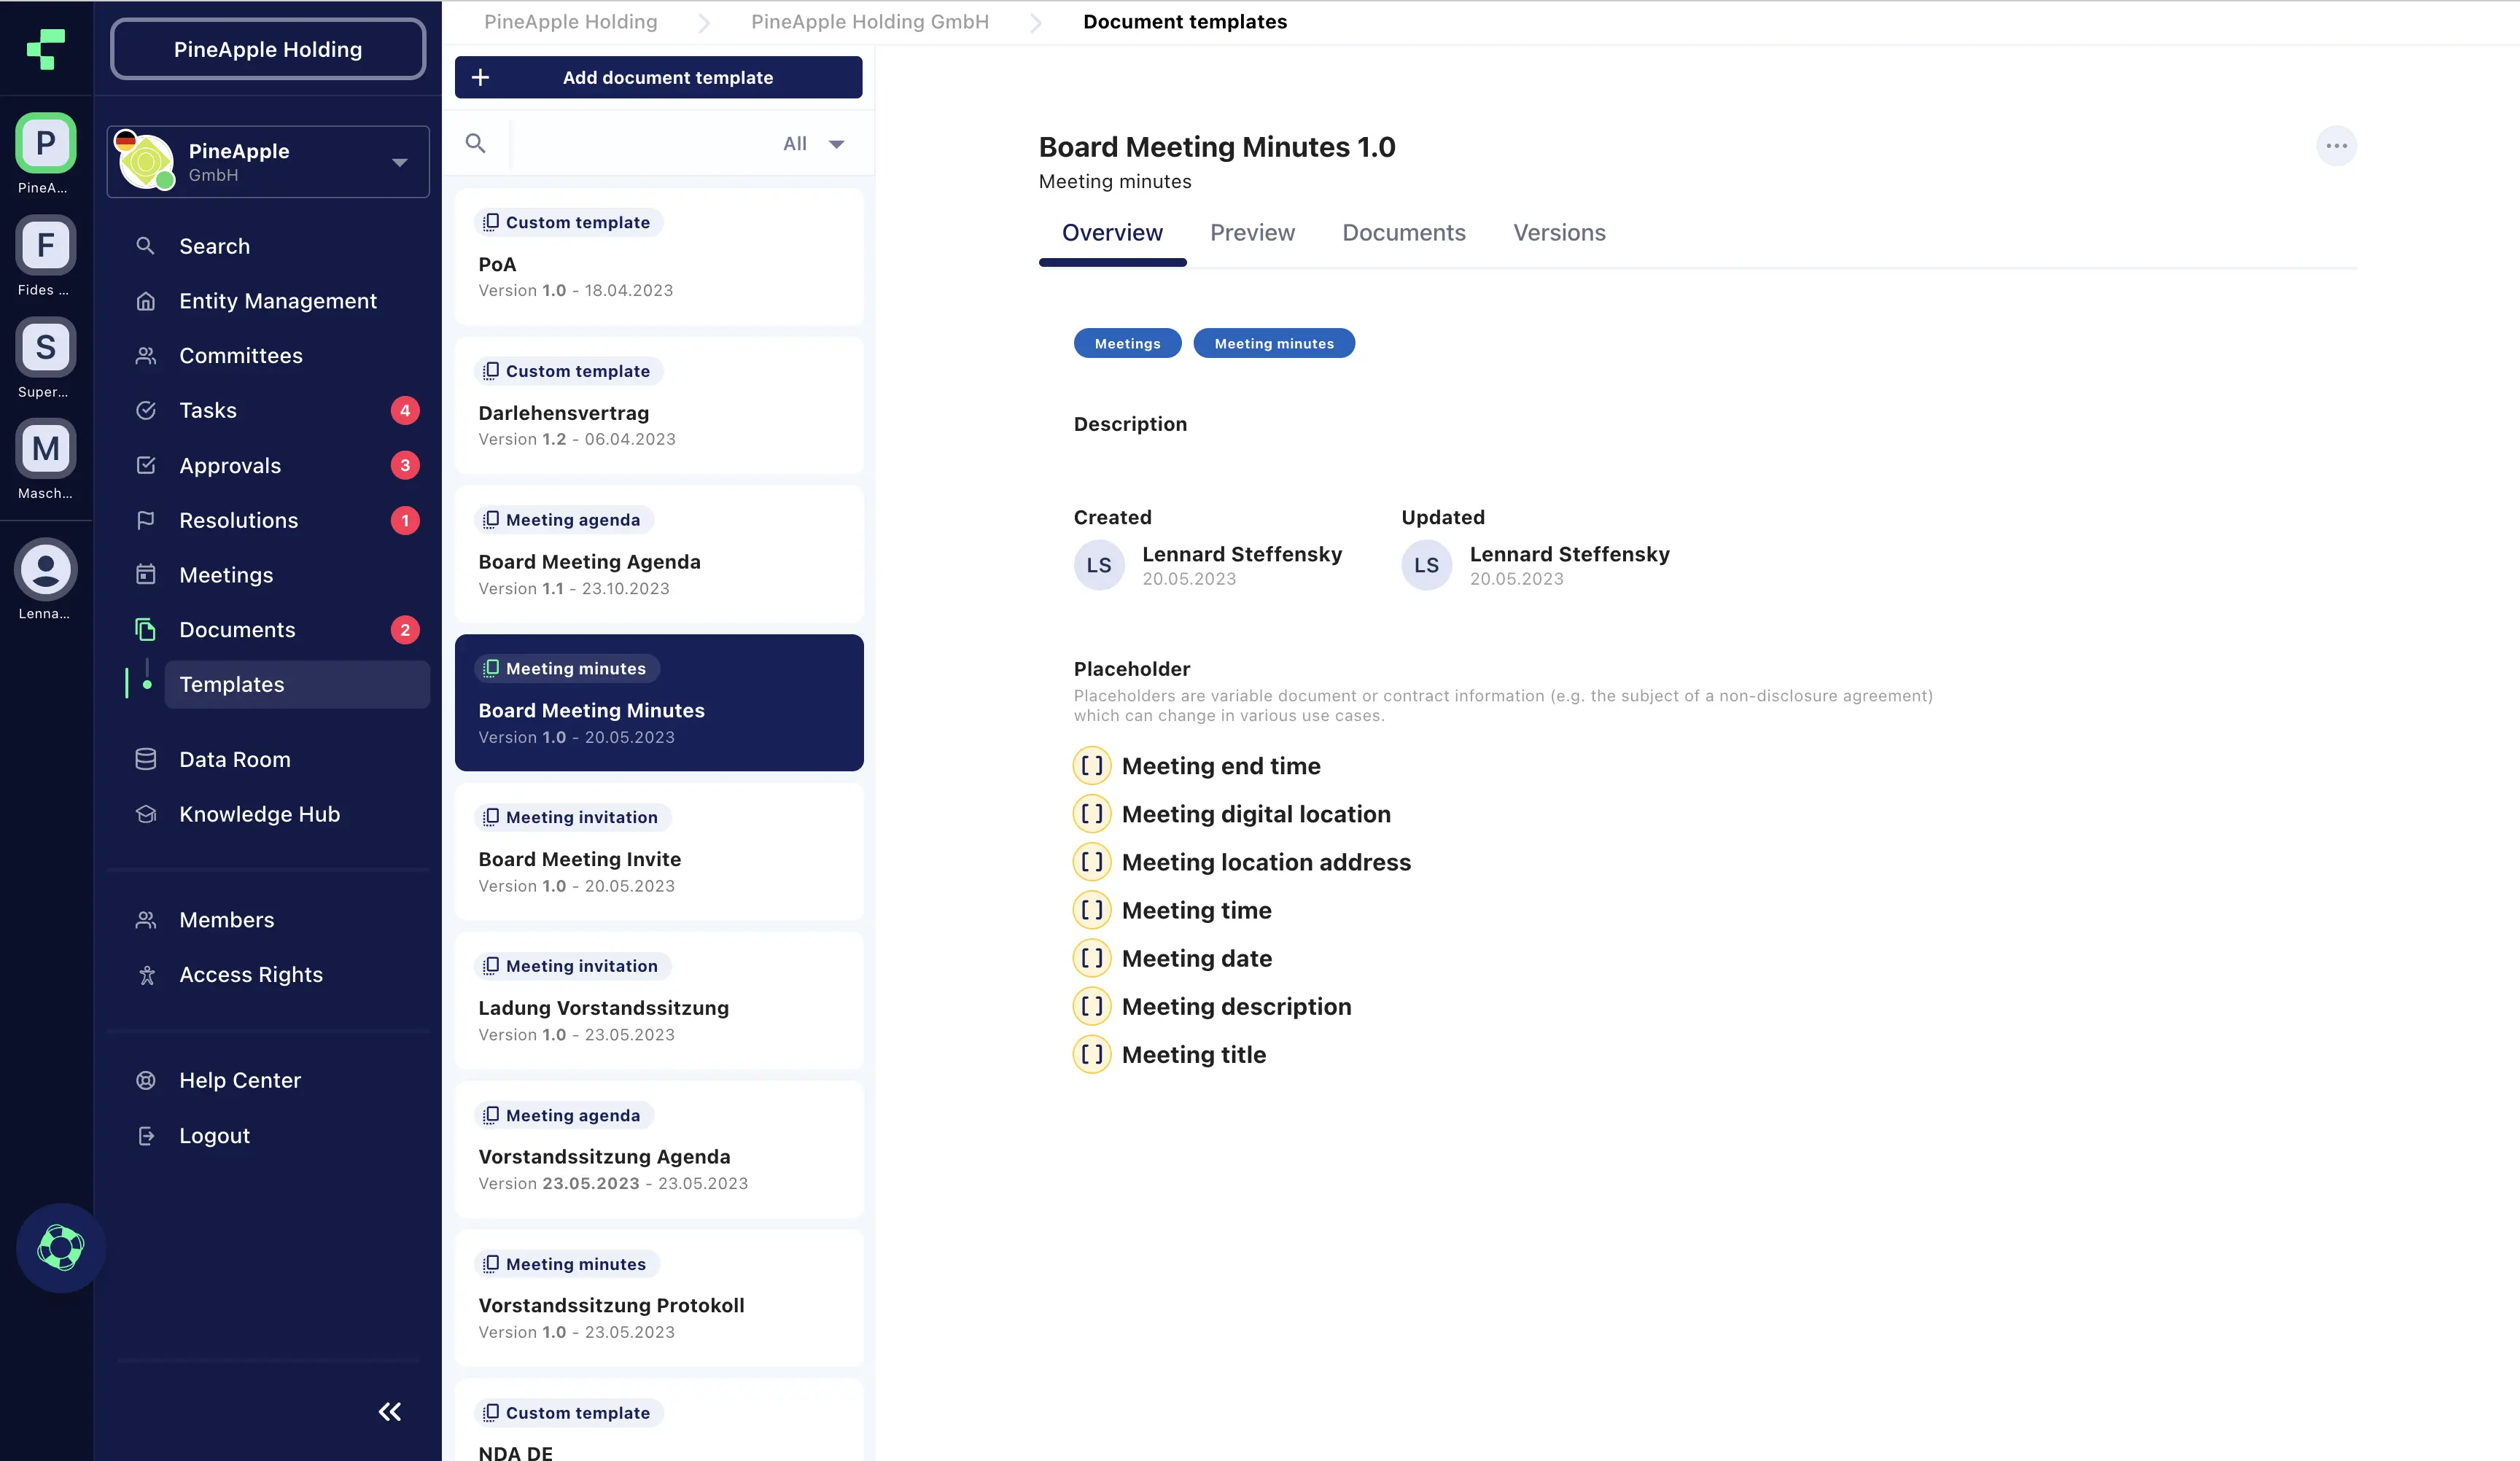Viewport: 2520px width, 1461px height.
Task: Open the floating support lifebuoy button
Action: 60,1247
